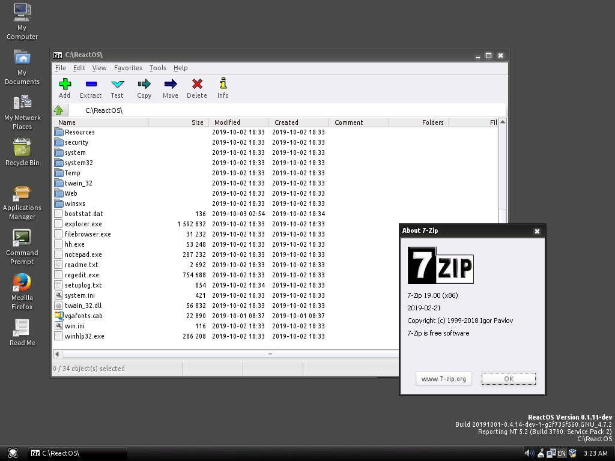Click the C:\ReactOS\ address path field

(x=288, y=110)
